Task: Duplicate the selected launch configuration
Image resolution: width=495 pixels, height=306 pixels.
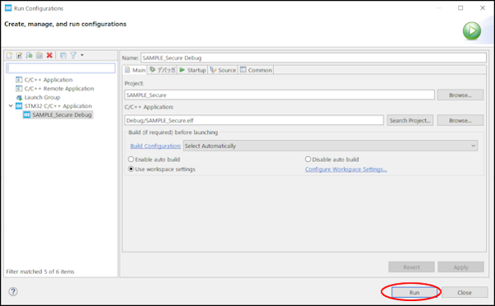Action: pos(39,55)
